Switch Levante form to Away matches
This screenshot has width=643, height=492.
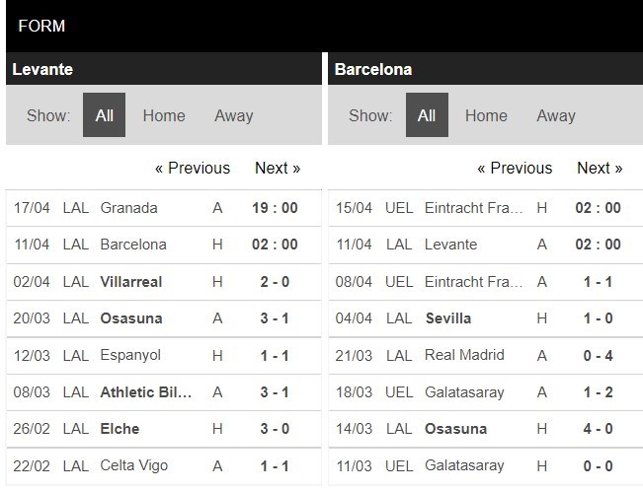(x=234, y=115)
